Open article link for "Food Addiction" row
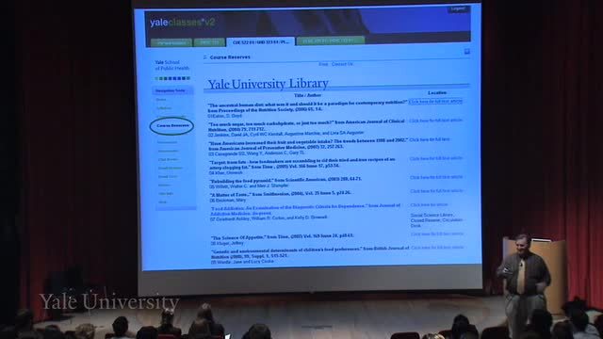Image resolution: width=603 pixels, height=339 pixels. [430, 205]
